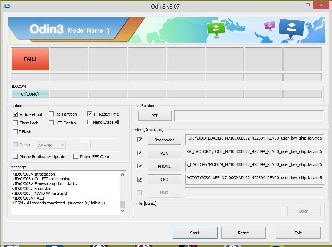Toggle the UMS file checkbox
Viewport: 332px width, 247px height.
[139, 193]
